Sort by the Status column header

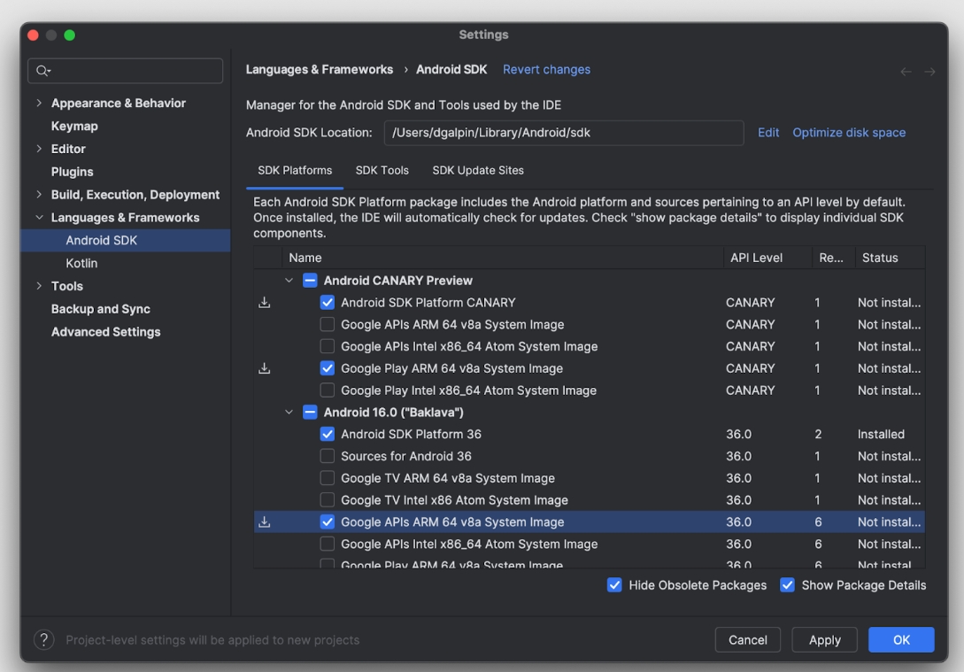[890, 258]
